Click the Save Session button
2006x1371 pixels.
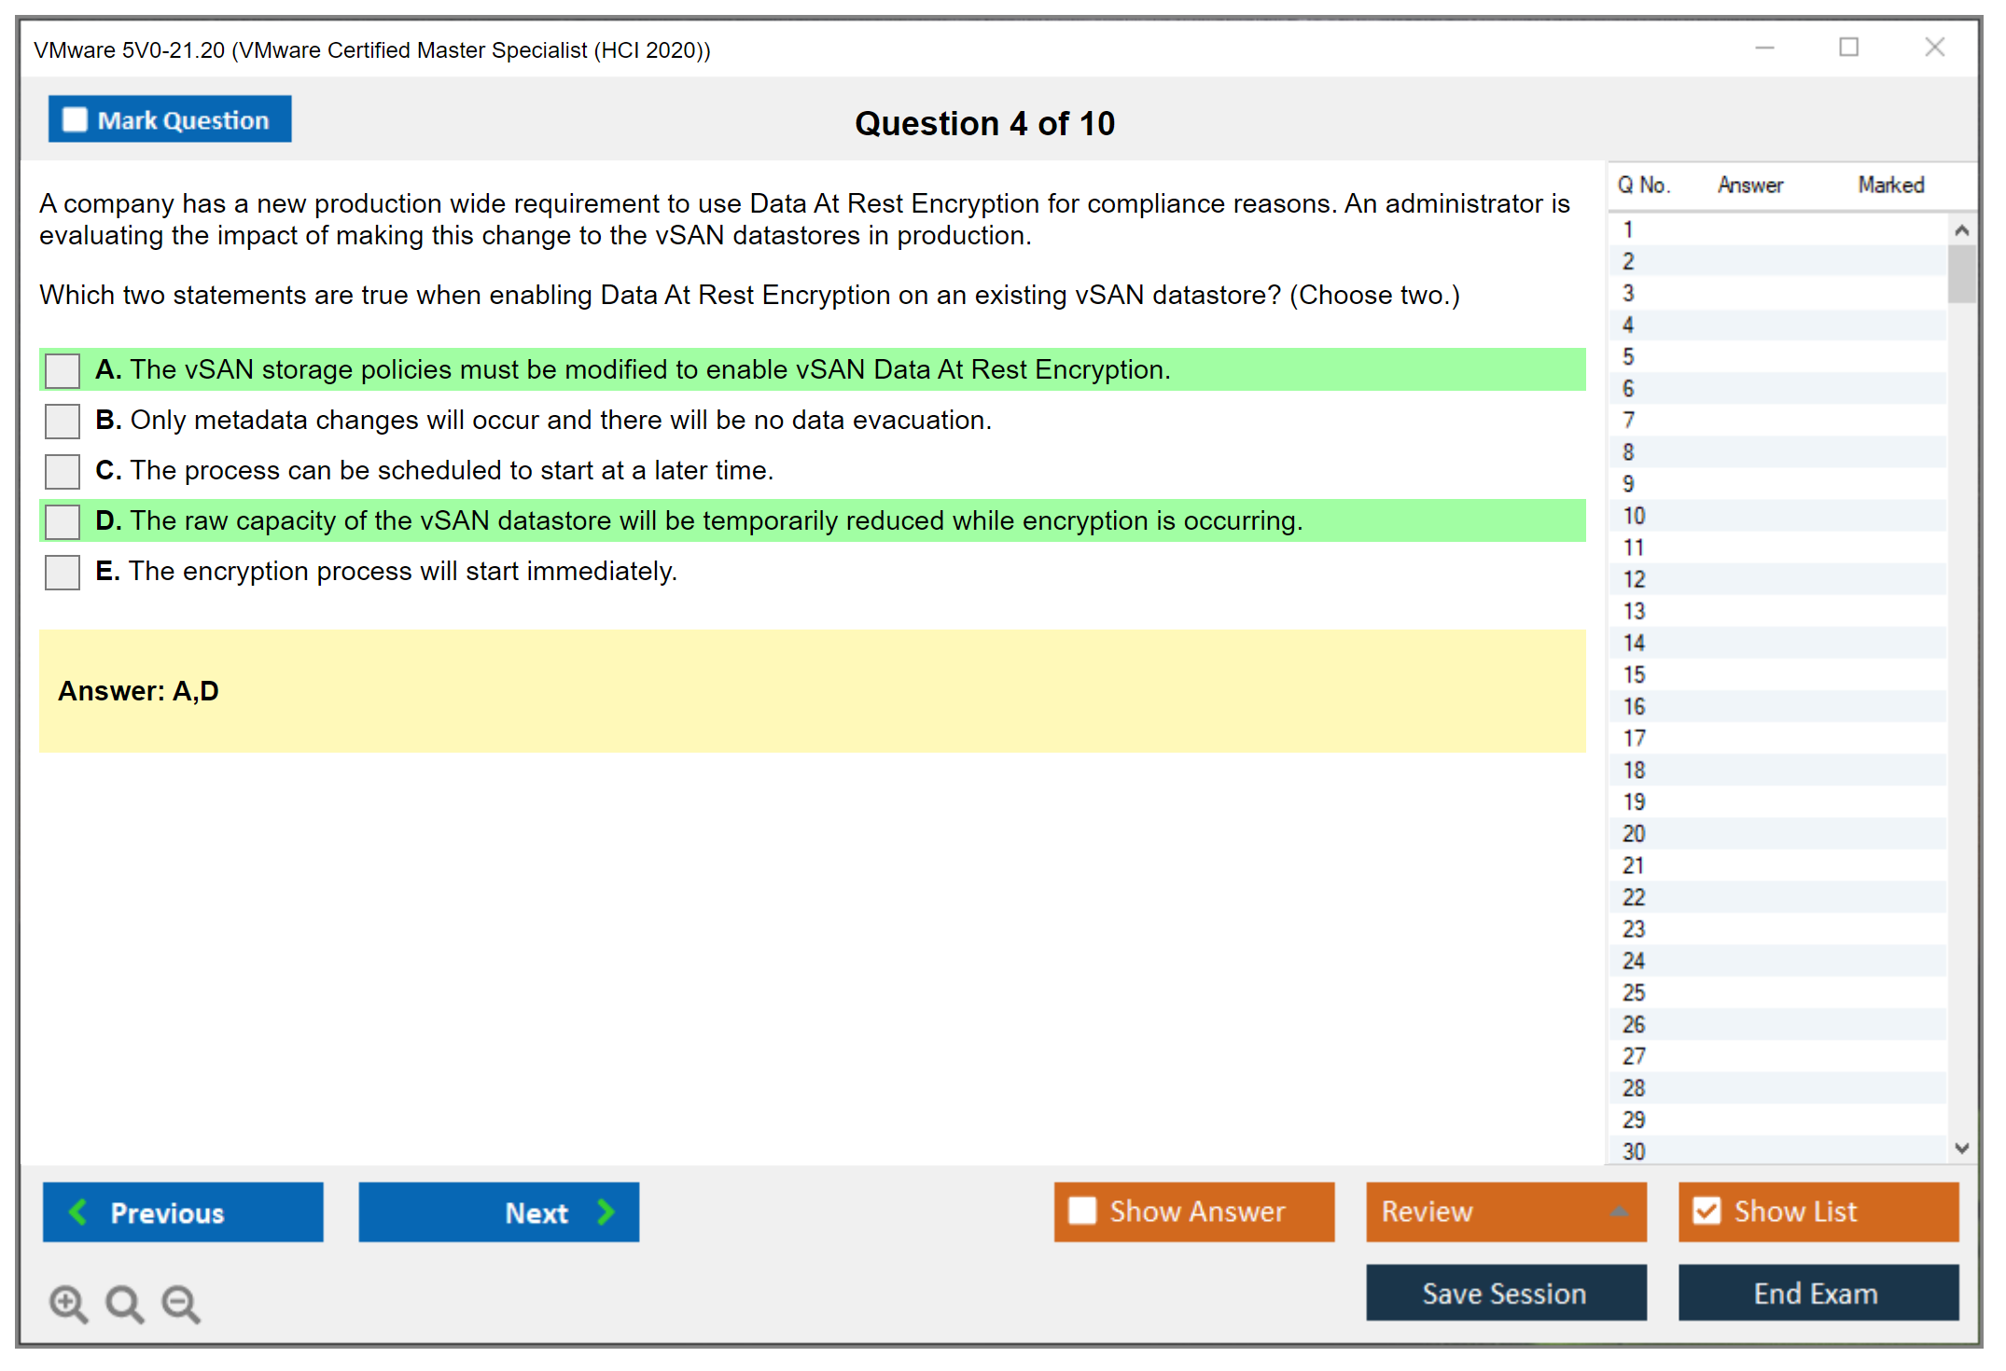point(1505,1293)
